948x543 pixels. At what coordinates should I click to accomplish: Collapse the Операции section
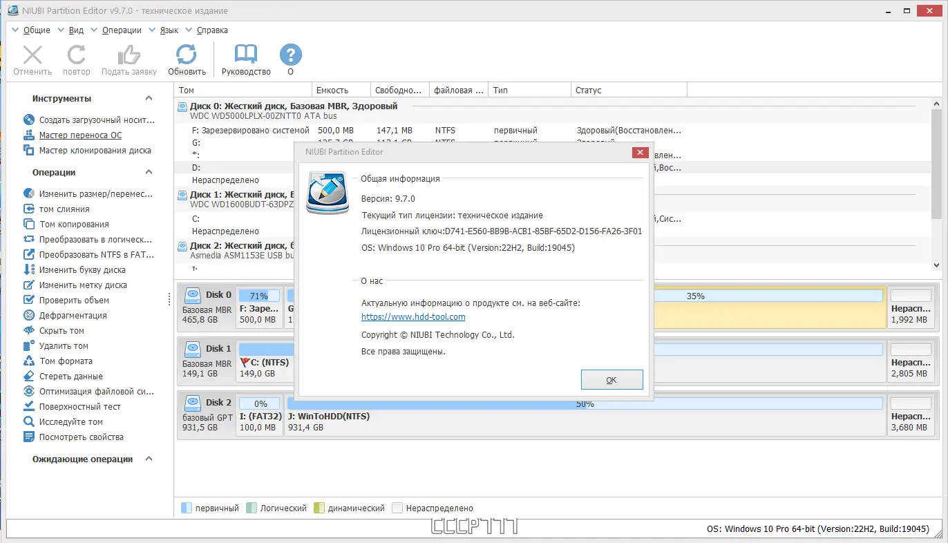[x=149, y=173]
